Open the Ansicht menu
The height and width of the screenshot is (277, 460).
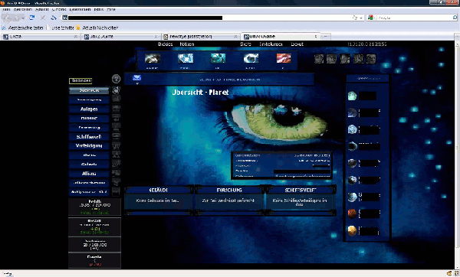(x=42, y=9)
